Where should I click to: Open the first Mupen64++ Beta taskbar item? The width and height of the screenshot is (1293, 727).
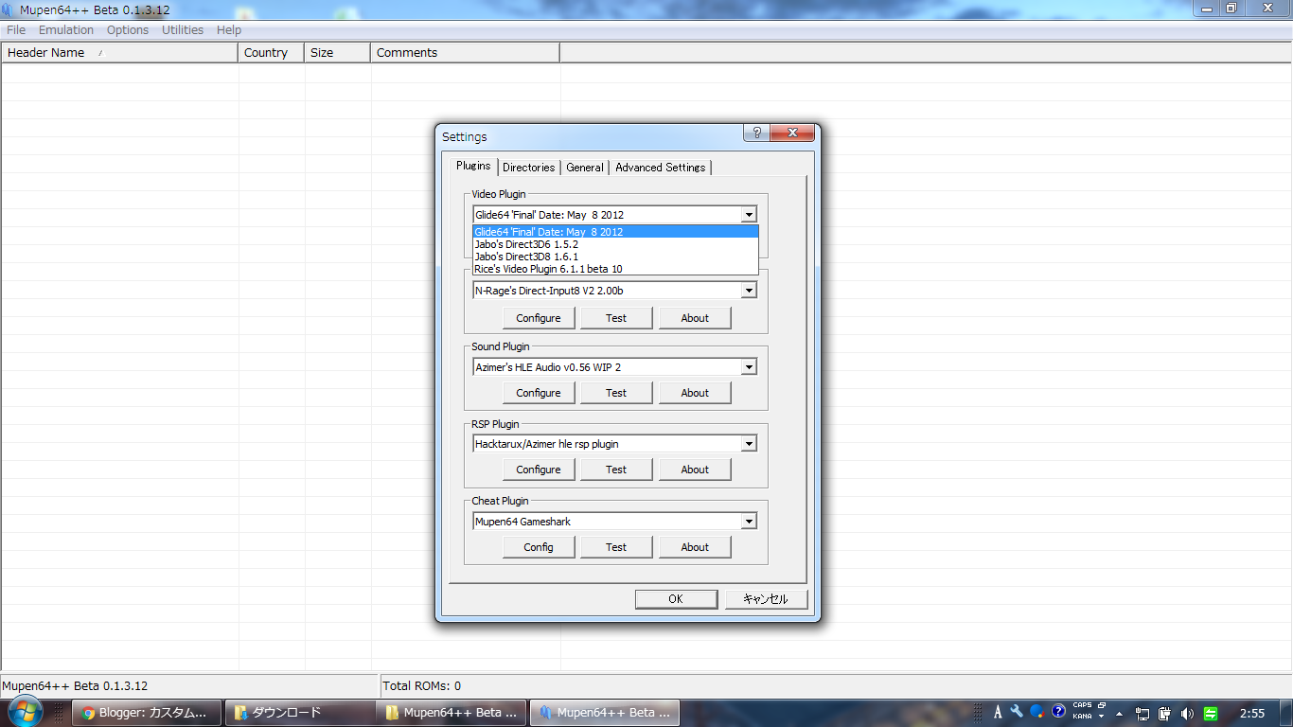pos(452,713)
